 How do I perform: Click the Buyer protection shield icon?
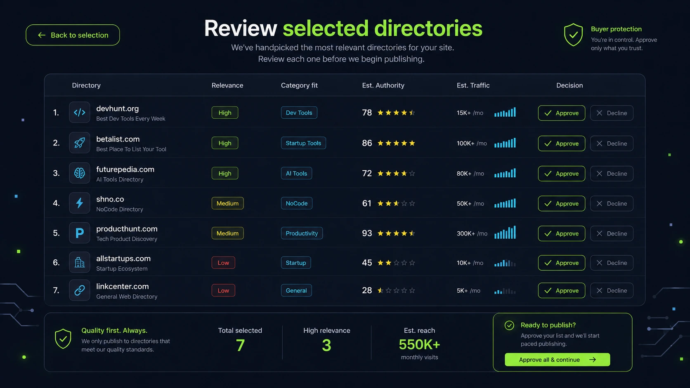(x=573, y=35)
